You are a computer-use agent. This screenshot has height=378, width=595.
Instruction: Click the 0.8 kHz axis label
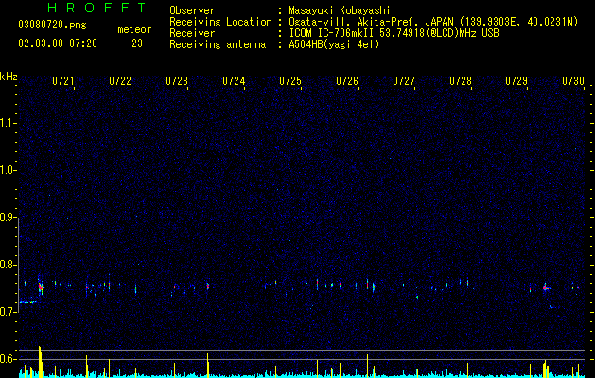(9, 265)
